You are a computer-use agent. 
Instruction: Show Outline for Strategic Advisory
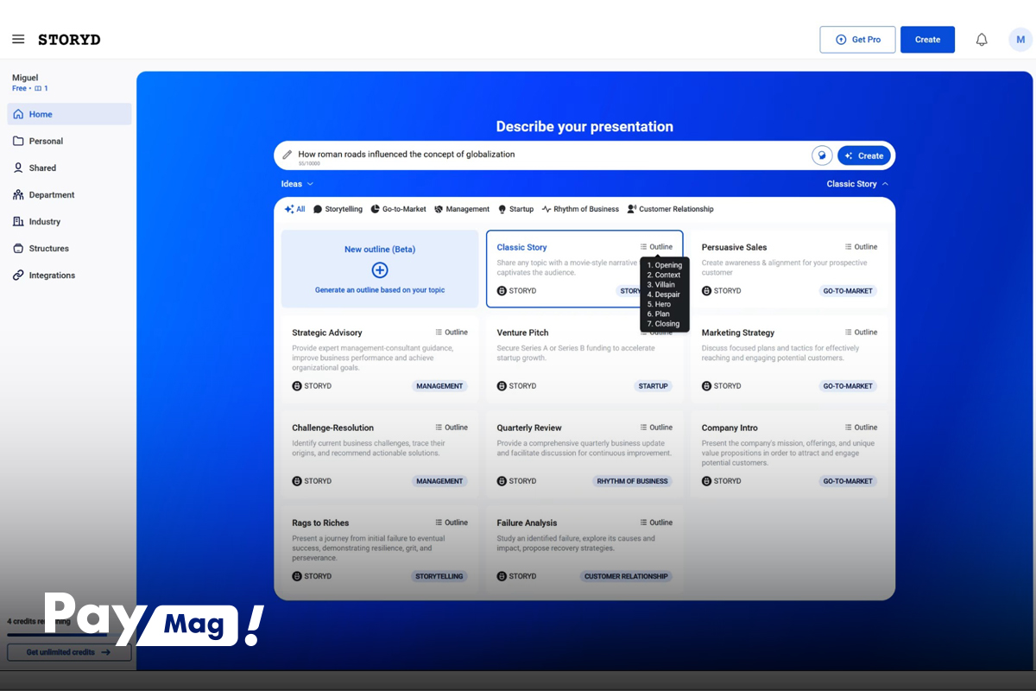(452, 333)
